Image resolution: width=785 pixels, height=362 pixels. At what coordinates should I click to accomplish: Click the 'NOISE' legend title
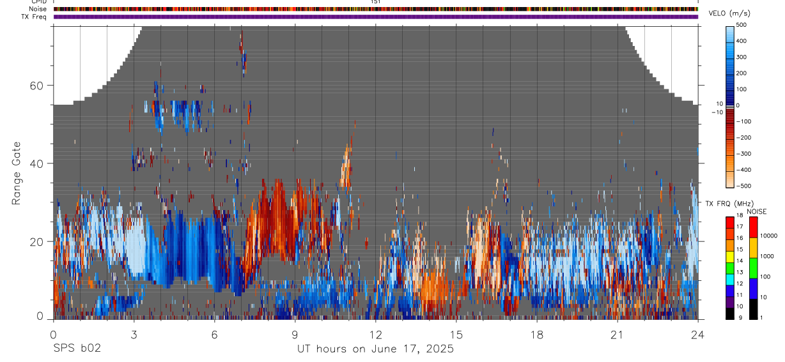[756, 211]
